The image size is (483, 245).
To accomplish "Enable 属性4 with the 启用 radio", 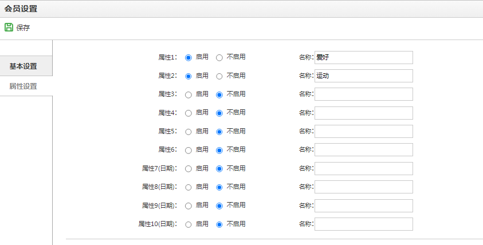I will point(188,113).
